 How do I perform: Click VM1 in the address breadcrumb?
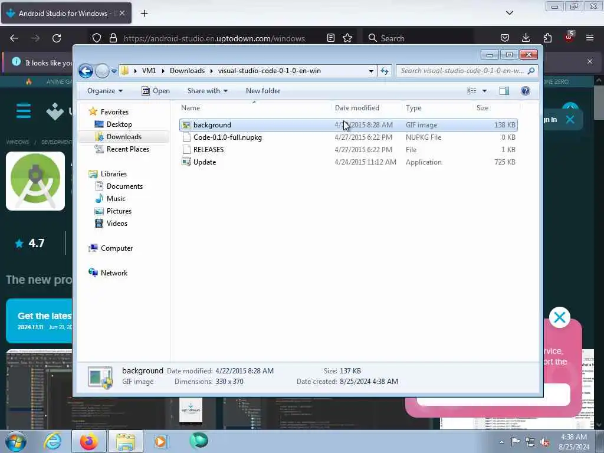[x=149, y=71]
